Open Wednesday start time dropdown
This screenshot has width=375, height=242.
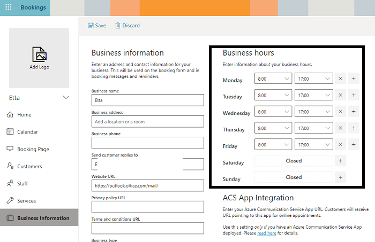point(273,111)
